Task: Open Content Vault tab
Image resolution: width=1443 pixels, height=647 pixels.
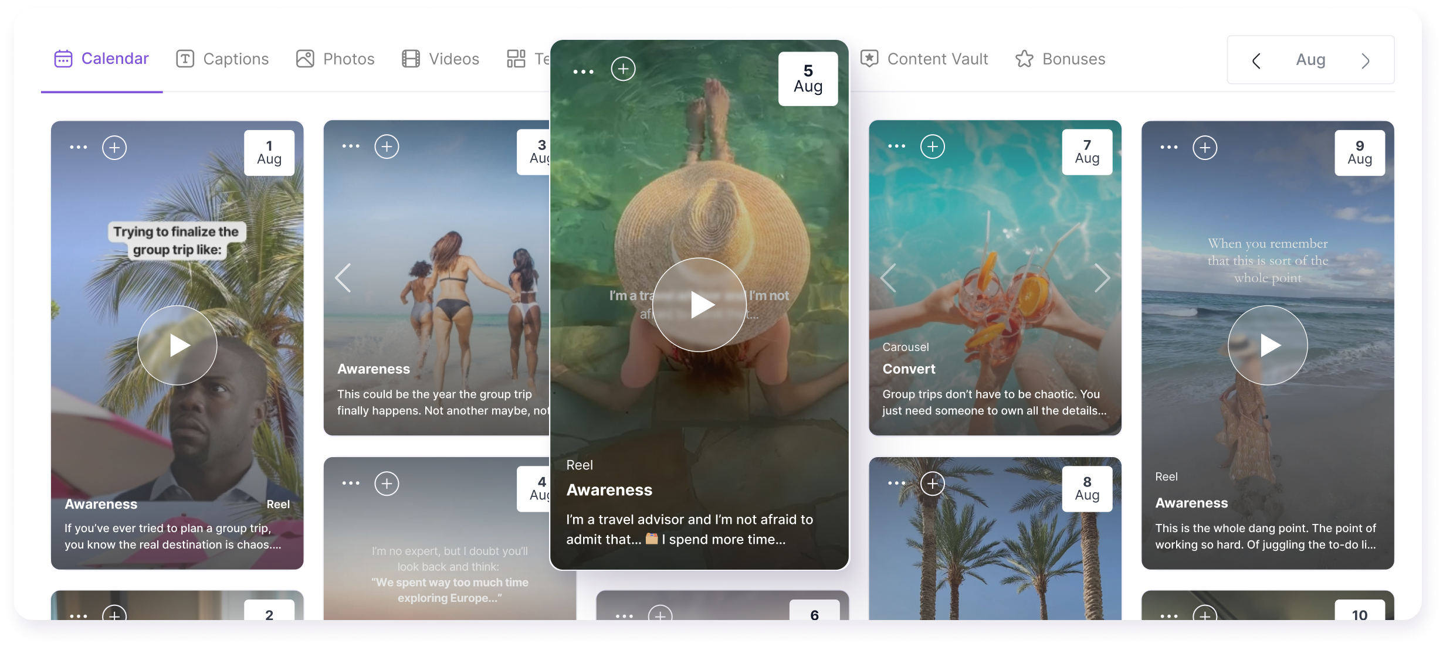Action: (x=924, y=59)
